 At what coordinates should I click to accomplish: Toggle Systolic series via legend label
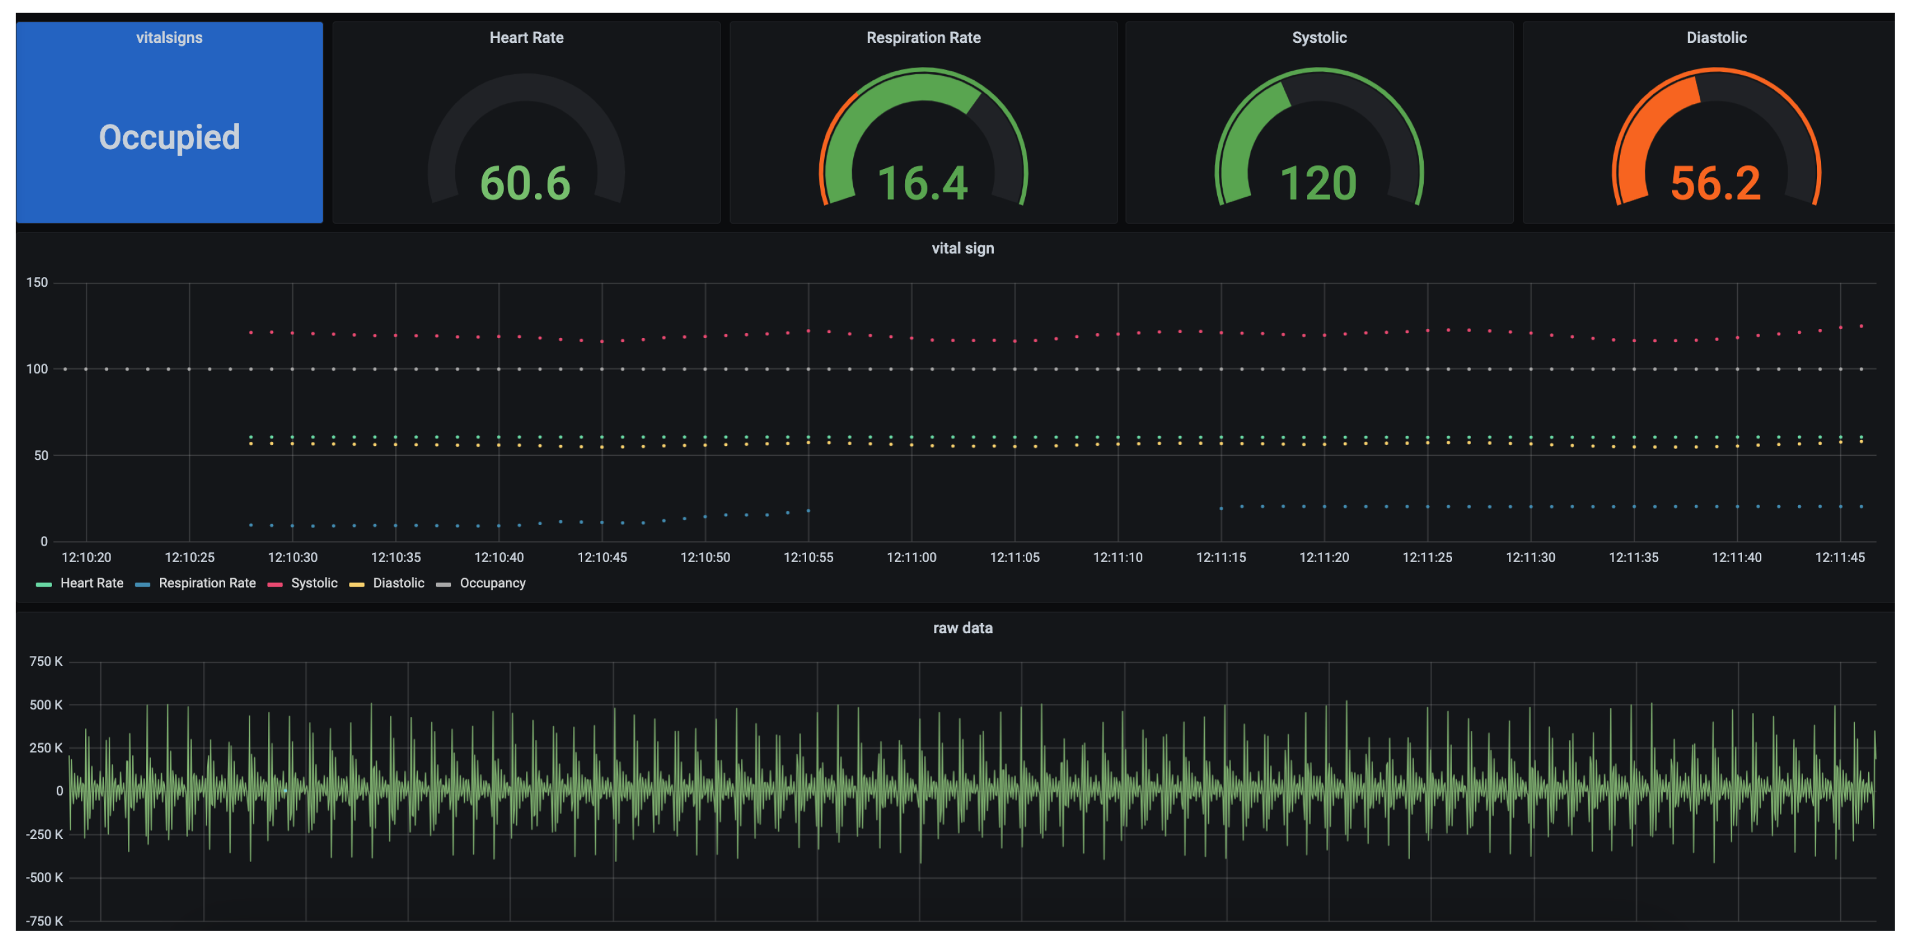(x=314, y=584)
